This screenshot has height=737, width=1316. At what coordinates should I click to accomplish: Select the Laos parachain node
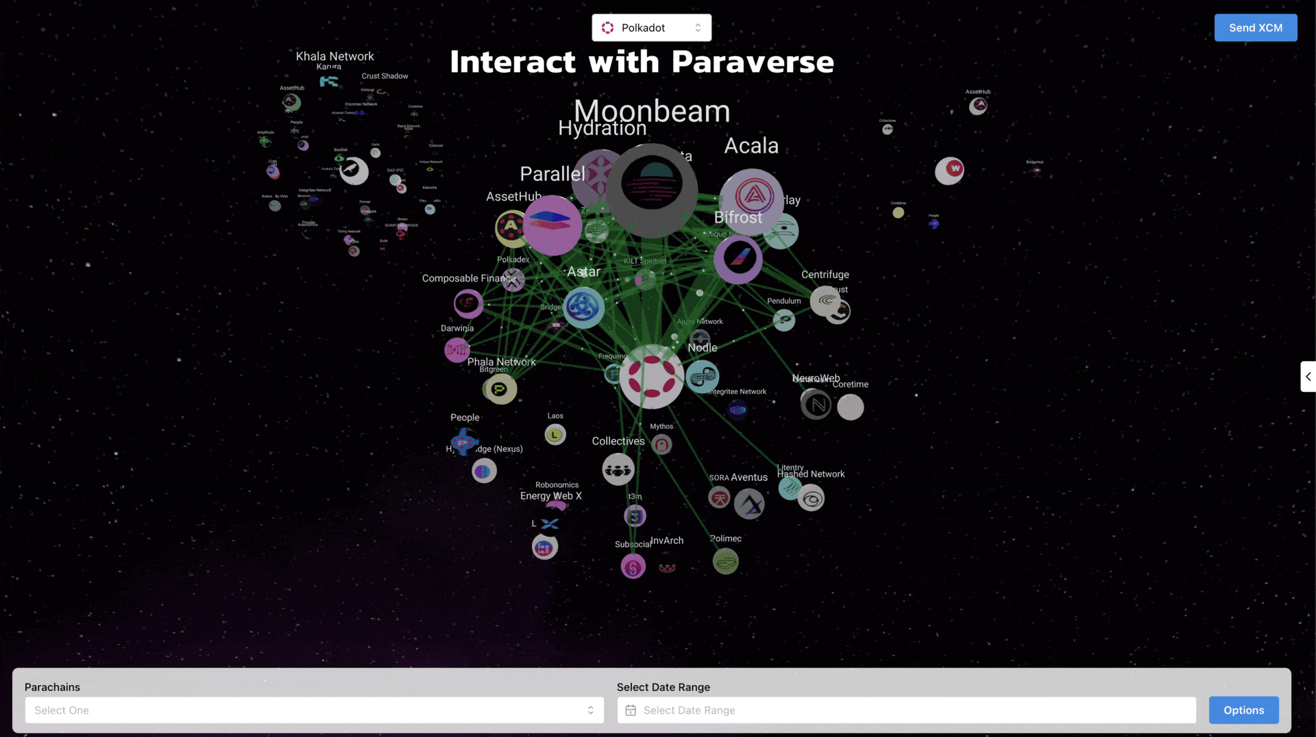pos(555,435)
